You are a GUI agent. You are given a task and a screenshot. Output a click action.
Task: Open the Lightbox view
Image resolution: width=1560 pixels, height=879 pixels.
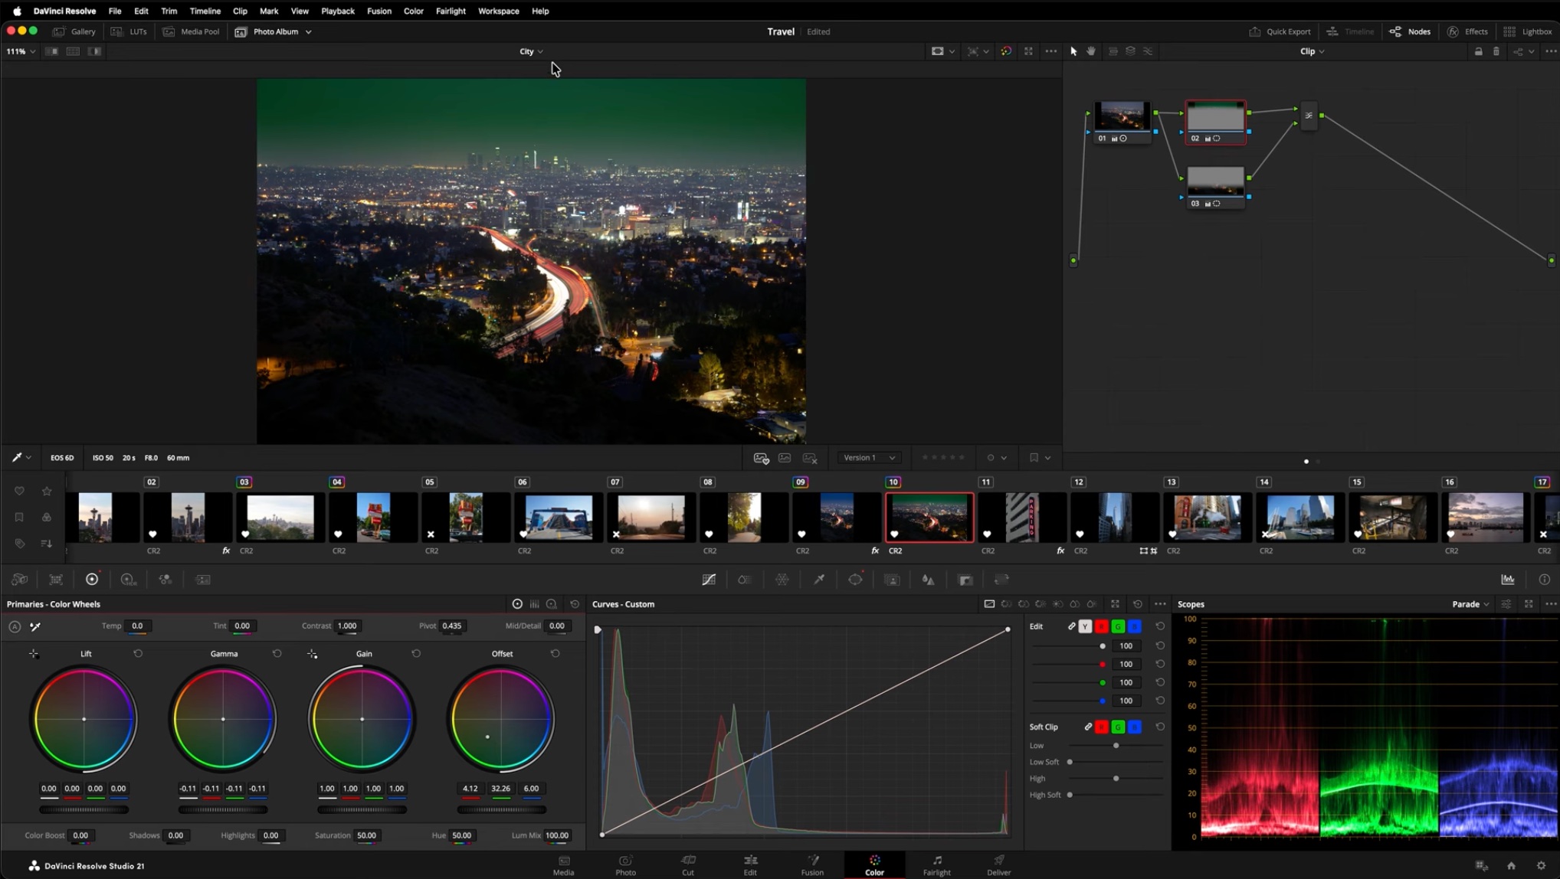pos(1528,31)
